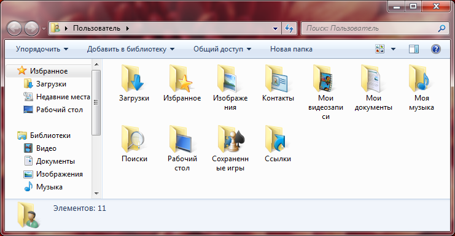Click navigation pane scrollbar down arrow
The width and height of the screenshot is (455, 236).
[x=96, y=194]
